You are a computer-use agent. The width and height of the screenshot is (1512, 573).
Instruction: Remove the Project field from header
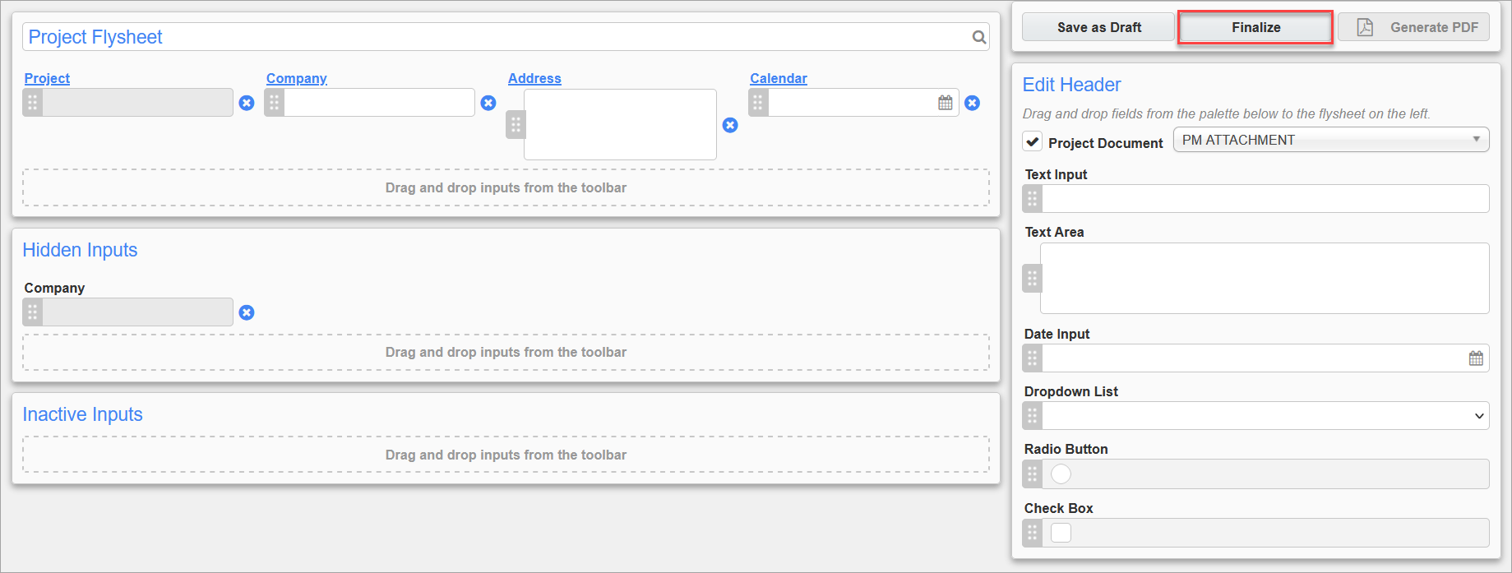(x=247, y=103)
